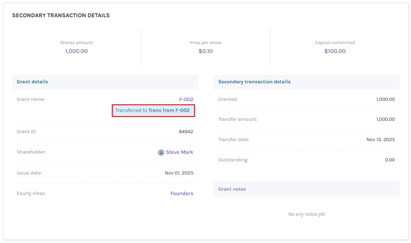Click the right-side Secondary transaction details panel header
Image resolution: width=411 pixels, height=243 pixels.
[x=254, y=82]
